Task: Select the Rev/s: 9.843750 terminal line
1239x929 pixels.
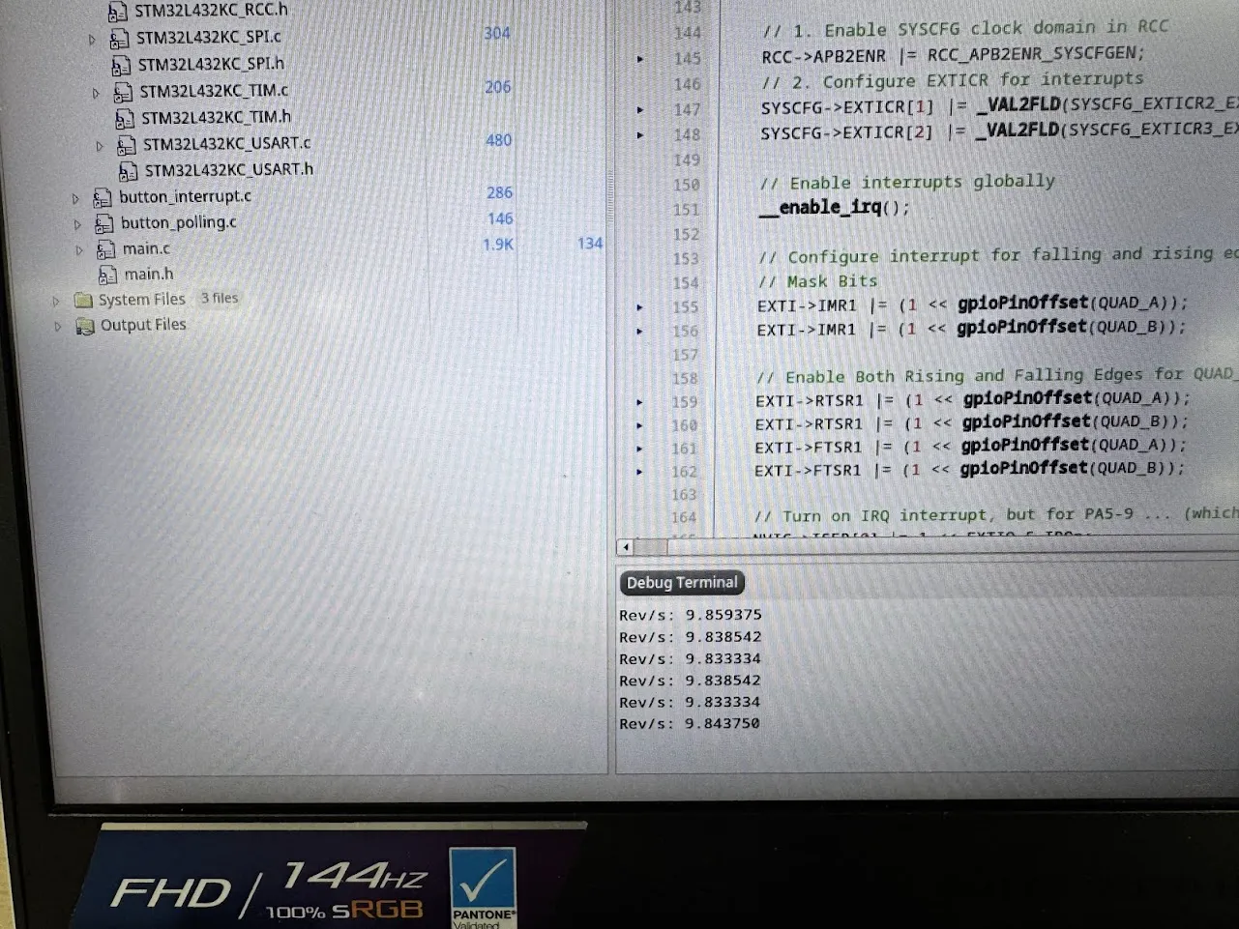Action: 689,723
